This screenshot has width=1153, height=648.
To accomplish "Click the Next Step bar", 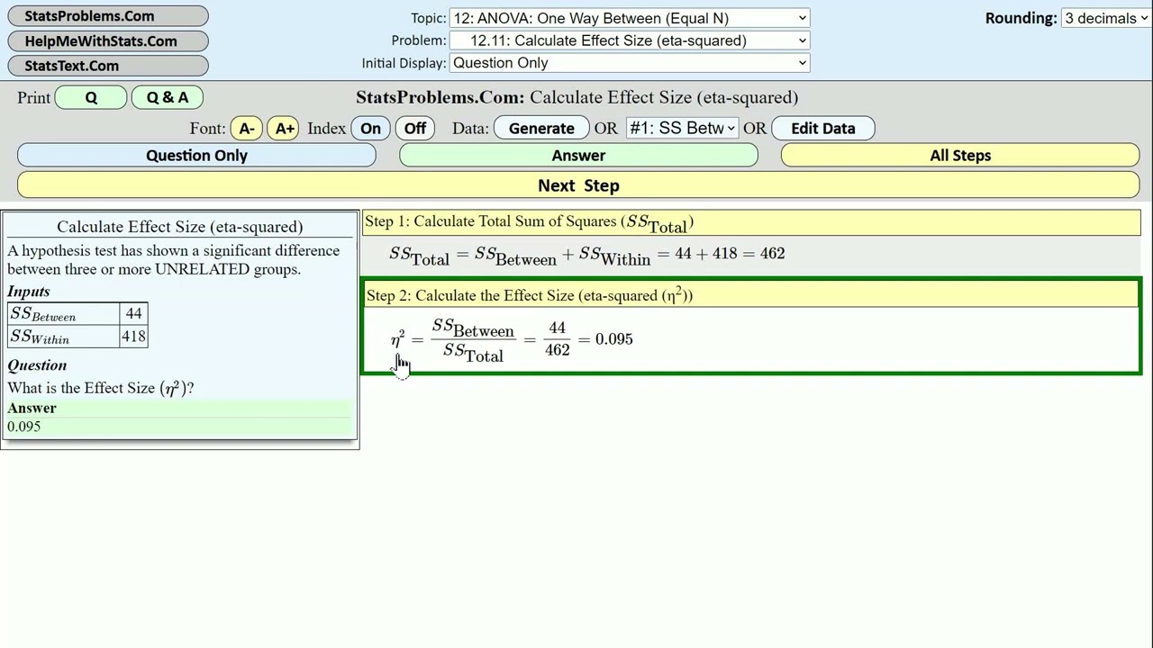I will pos(578,185).
